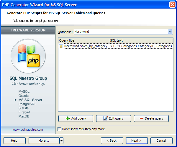Select the Northwind.Sales_by_category query row

coord(116,46)
